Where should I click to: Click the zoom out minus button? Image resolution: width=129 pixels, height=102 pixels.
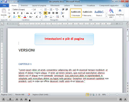coord(109,95)
